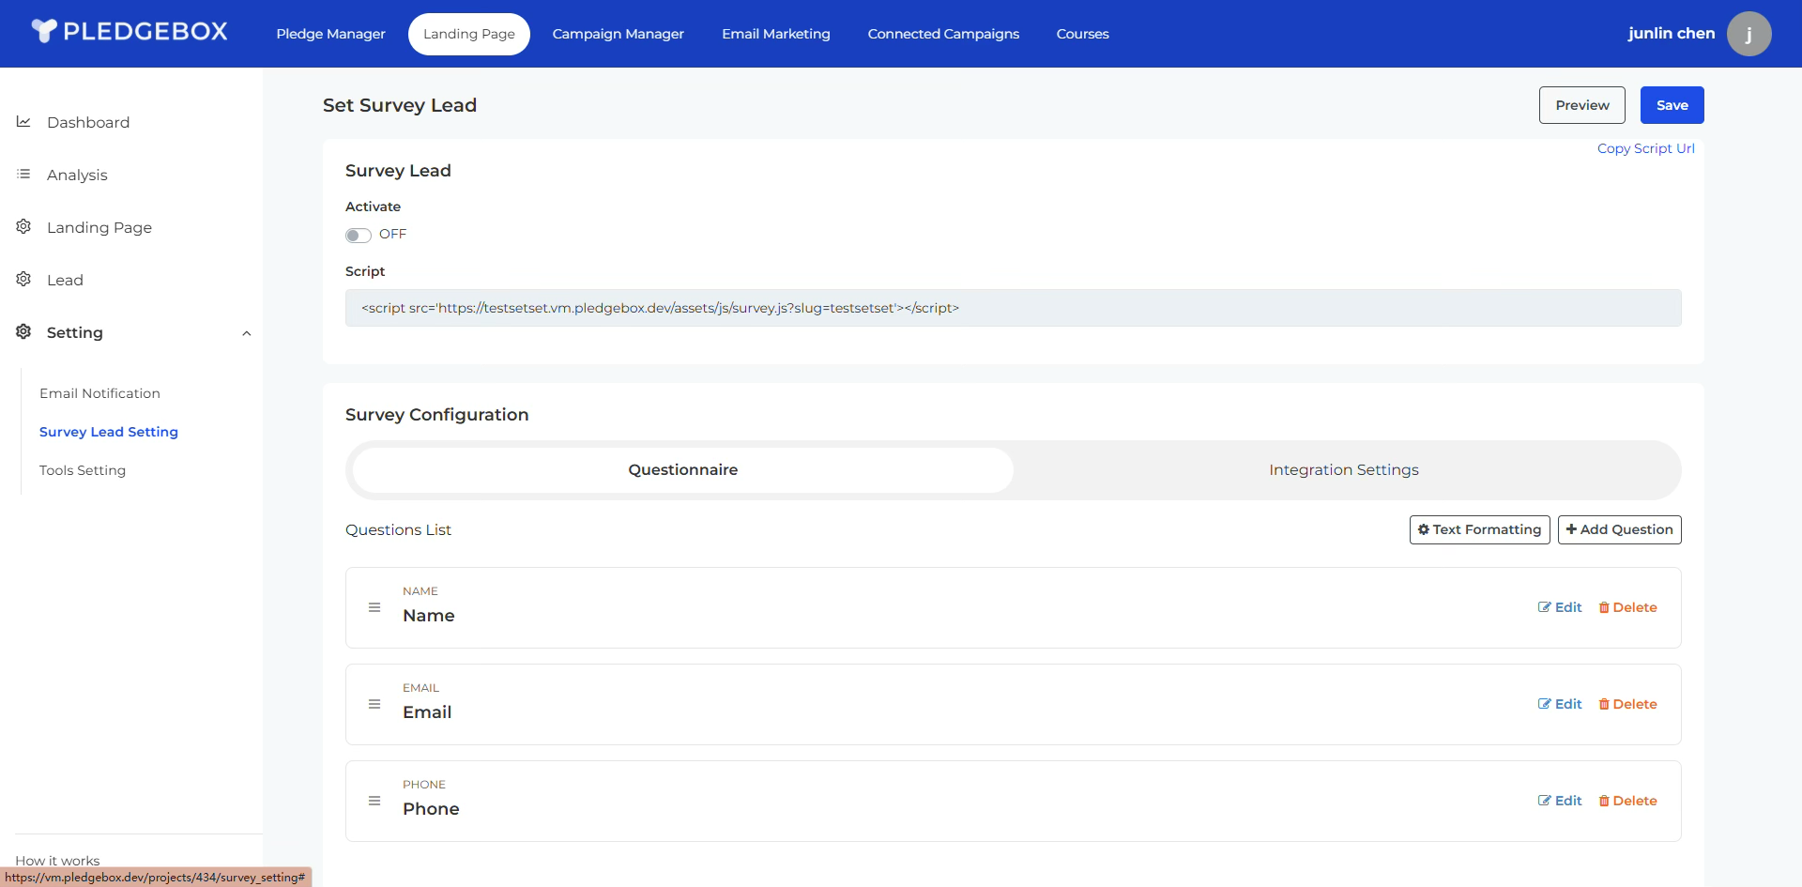Viewport: 1802px width, 887px height.
Task: Click the Preview button
Action: [1582, 105]
